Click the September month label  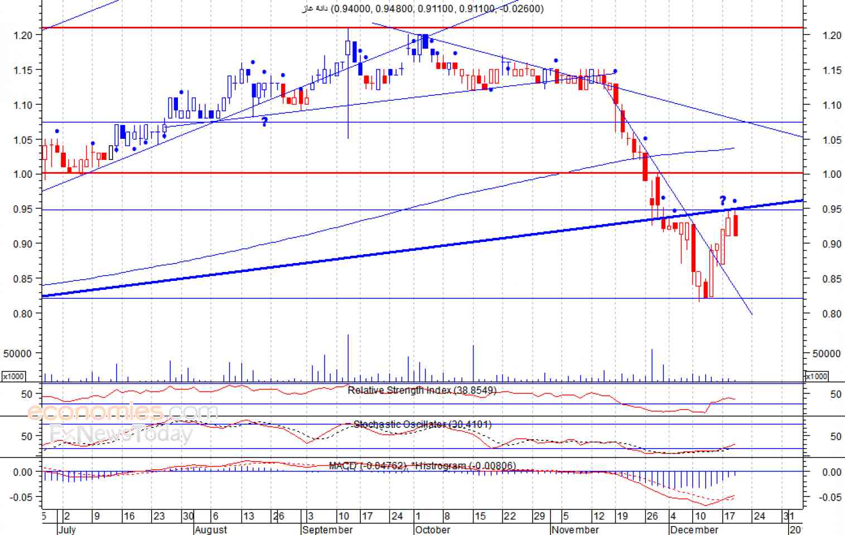click(x=327, y=529)
